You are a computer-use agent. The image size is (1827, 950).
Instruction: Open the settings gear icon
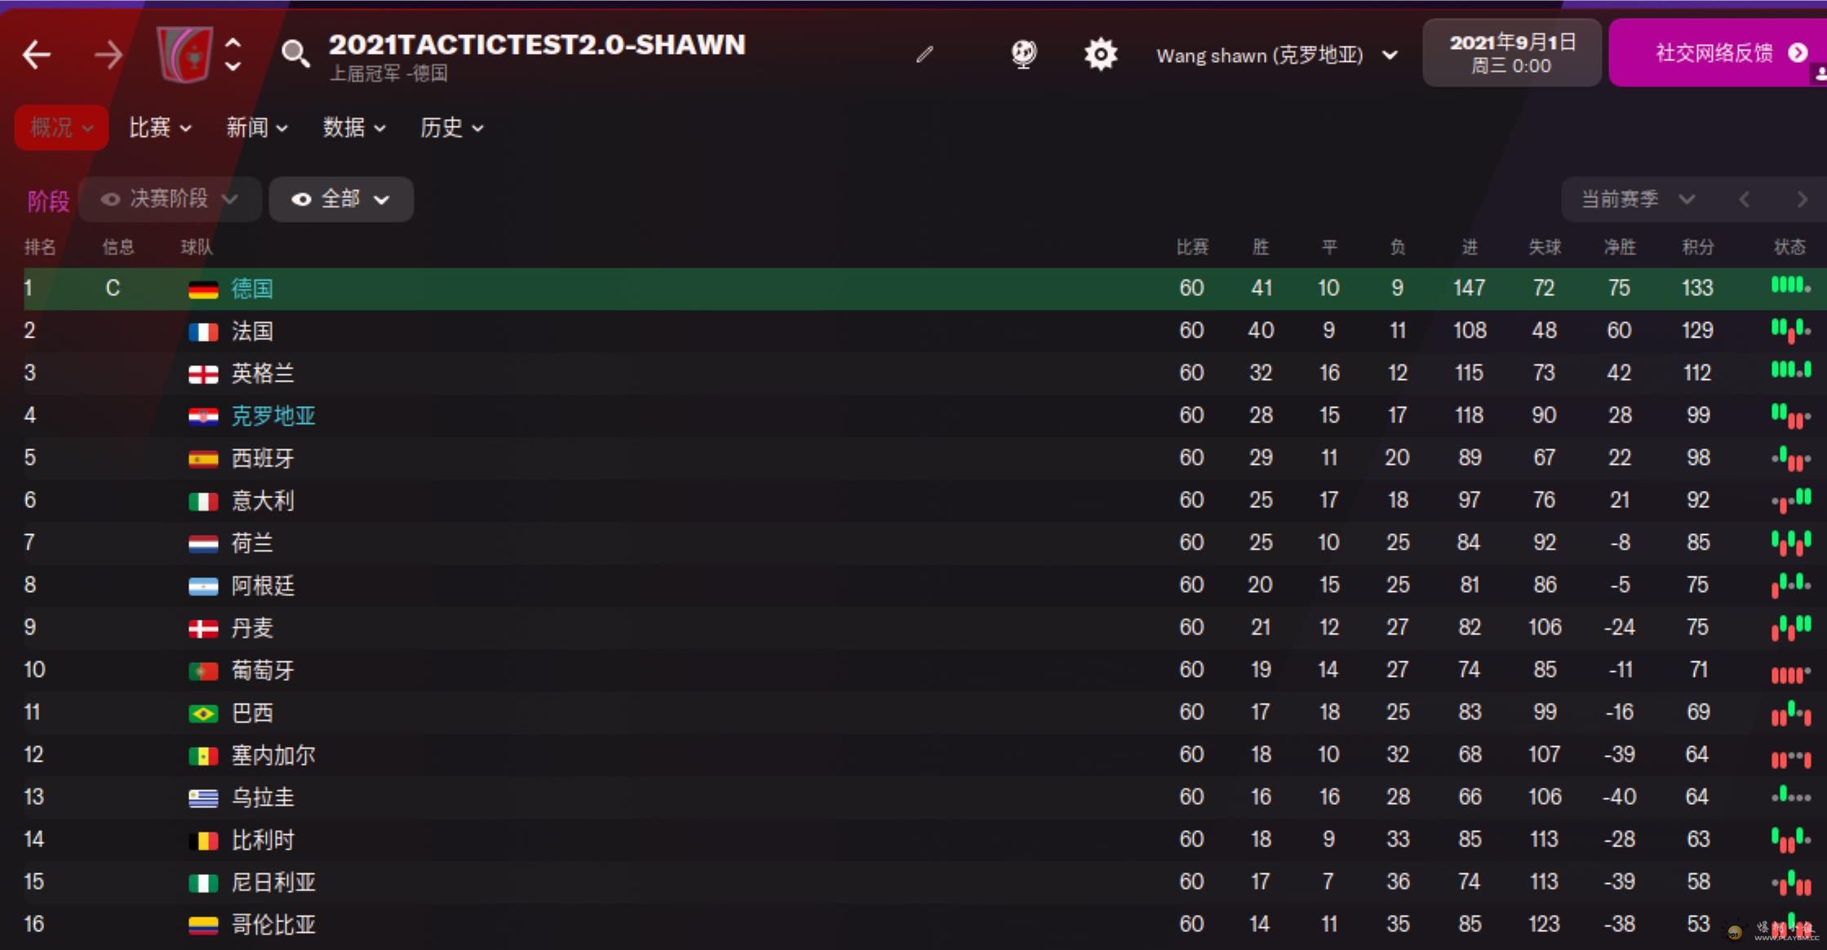coord(1100,55)
